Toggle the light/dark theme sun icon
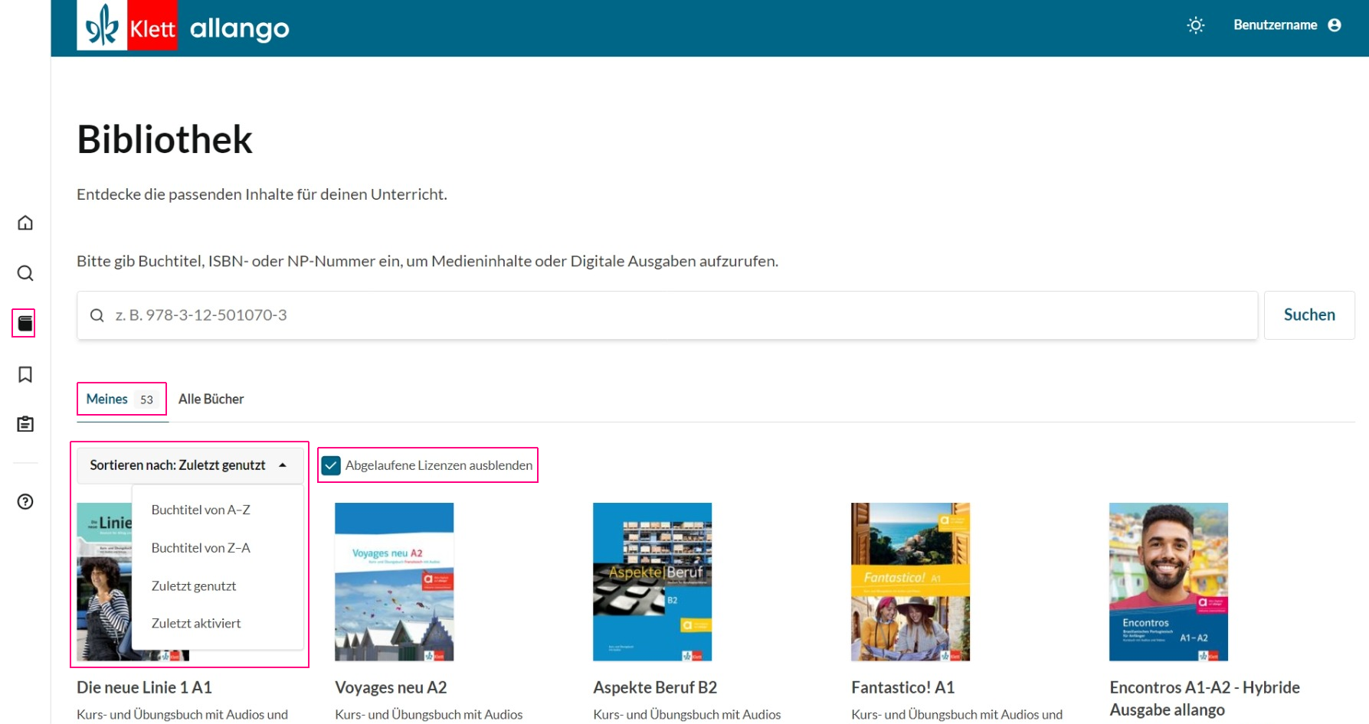 point(1195,25)
